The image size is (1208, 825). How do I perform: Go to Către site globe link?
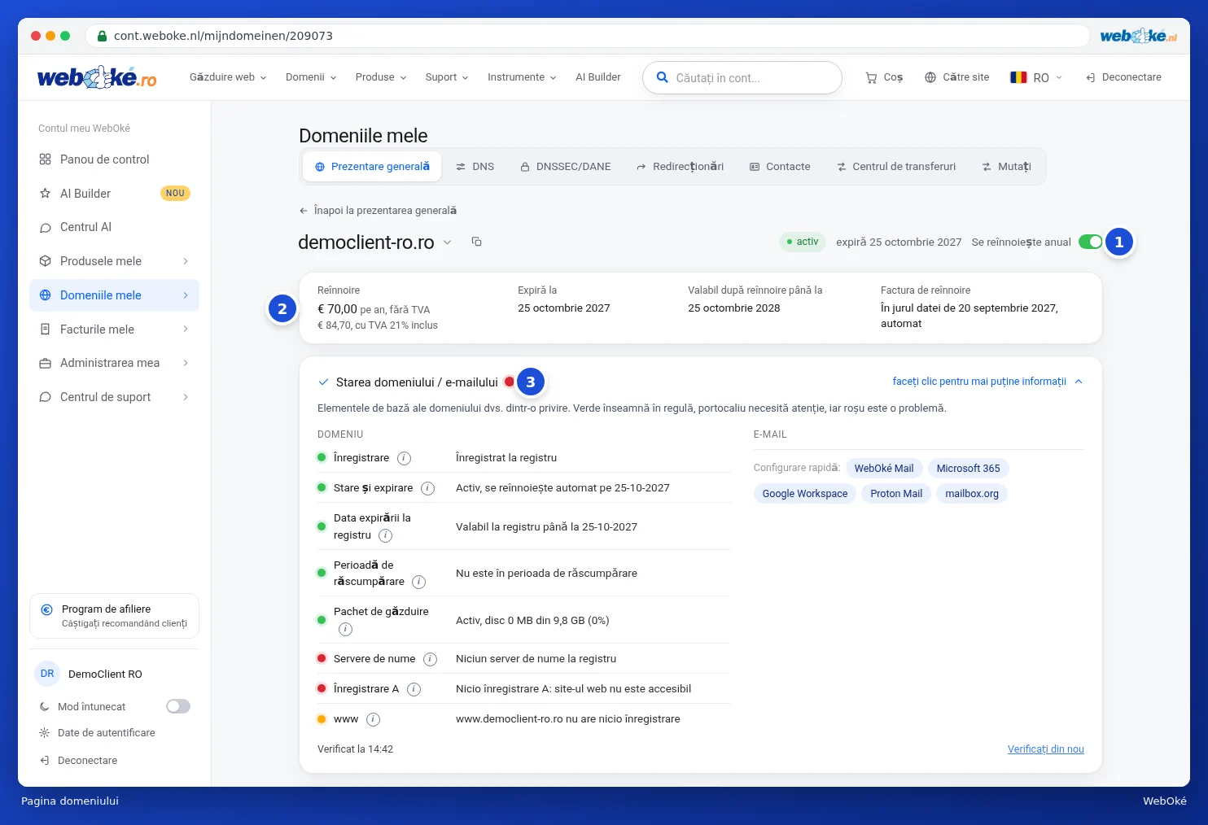click(x=957, y=77)
